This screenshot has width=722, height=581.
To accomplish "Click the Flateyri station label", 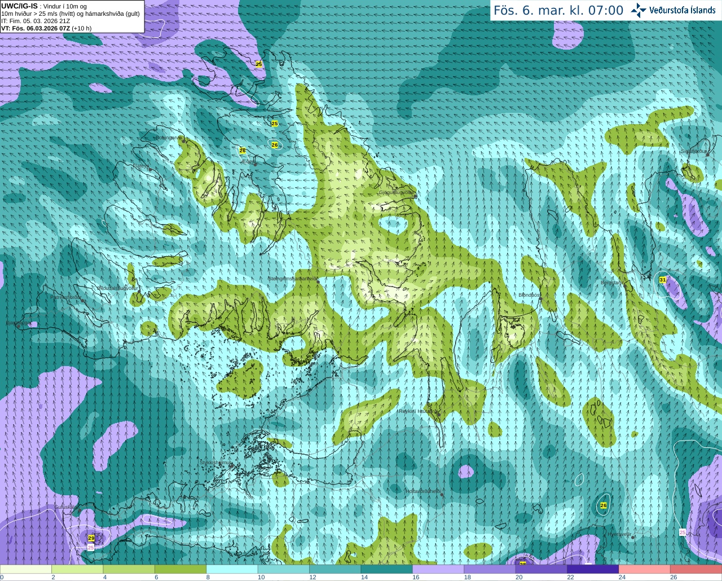I will click(x=141, y=166).
